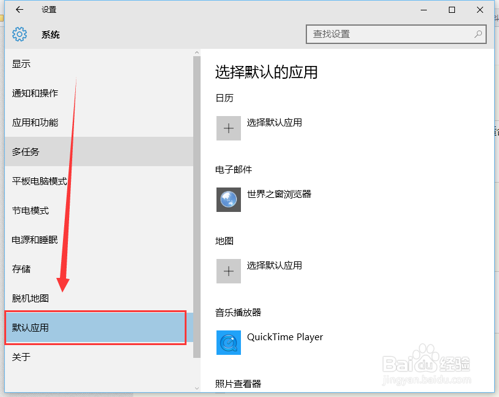The image size is (499, 397).
Task: Open 脱机地图 settings
Action: (99, 298)
